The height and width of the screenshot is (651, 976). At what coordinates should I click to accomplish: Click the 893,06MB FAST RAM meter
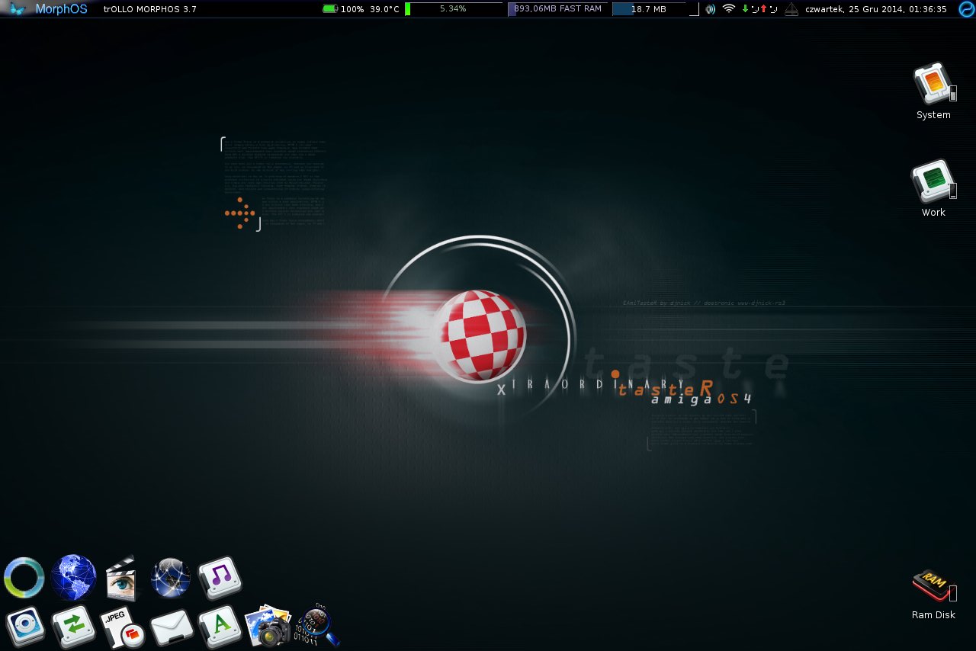[558, 8]
